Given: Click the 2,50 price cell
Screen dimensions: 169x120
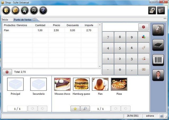Looking at the screenshot, I should point(56,30).
